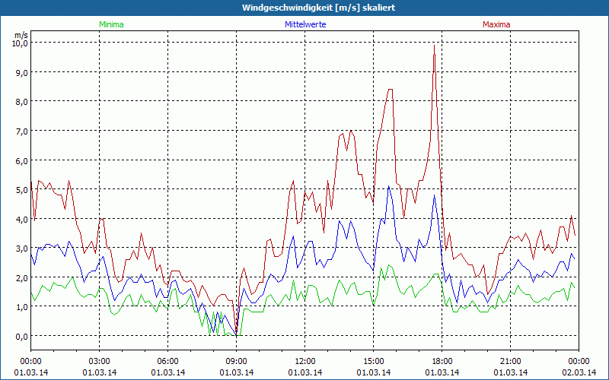This screenshot has height=380, width=609.
Task: Click the highest red Maxima peak near 18:00
Action: point(434,46)
